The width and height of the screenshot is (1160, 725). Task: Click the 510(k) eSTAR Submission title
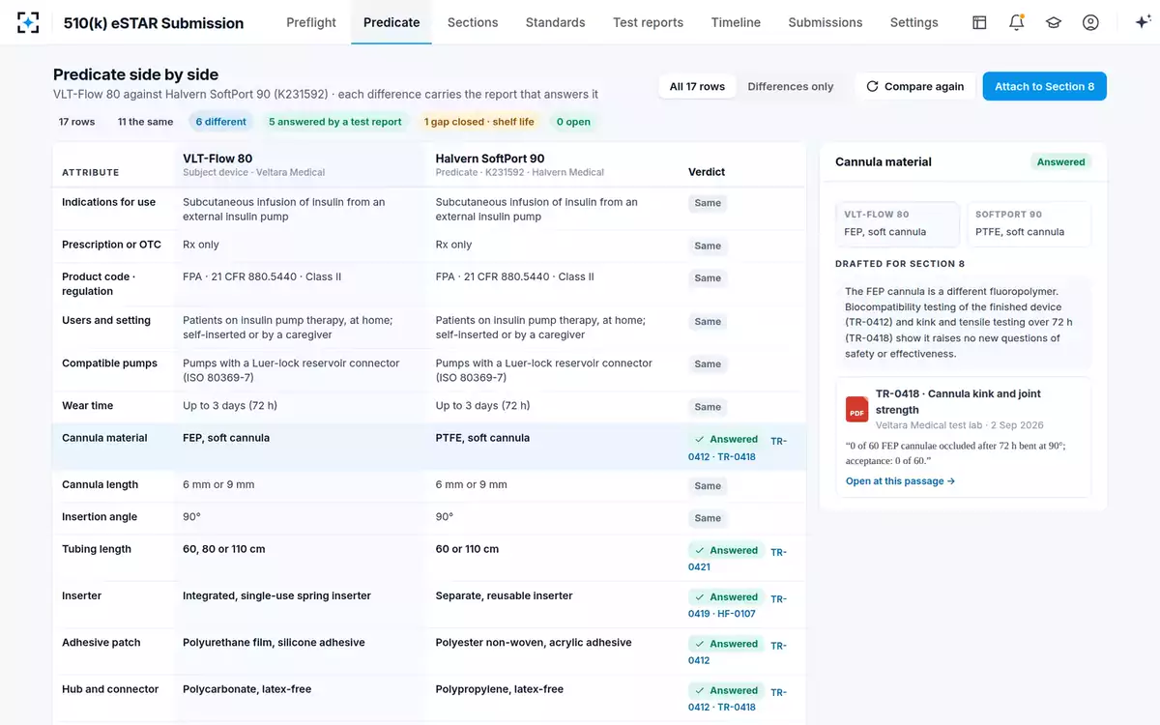tap(154, 23)
